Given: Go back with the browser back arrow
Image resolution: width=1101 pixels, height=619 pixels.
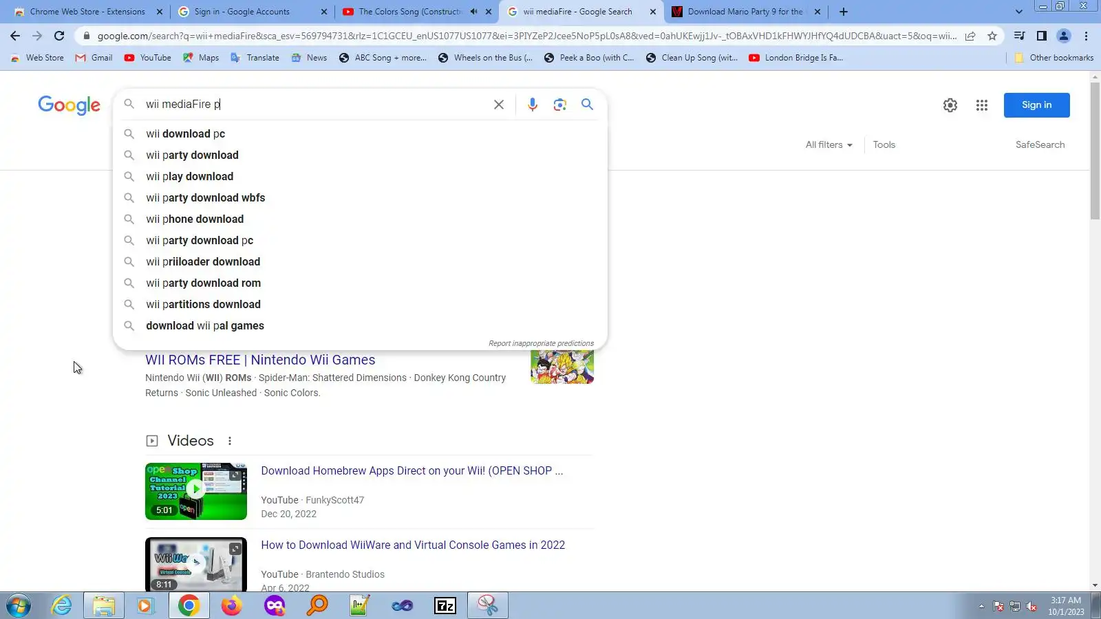Looking at the screenshot, I should pos(15,36).
